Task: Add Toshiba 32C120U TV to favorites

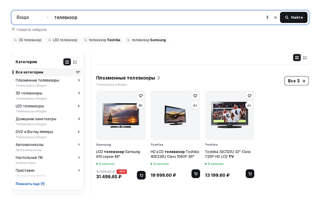Action: 249,96
